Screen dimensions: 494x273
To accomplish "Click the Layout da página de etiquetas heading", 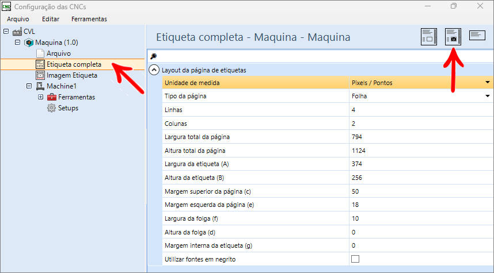I will (204, 70).
